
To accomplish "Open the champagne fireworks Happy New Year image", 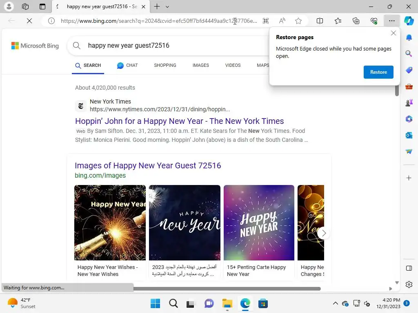I will (x=110, y=223).
